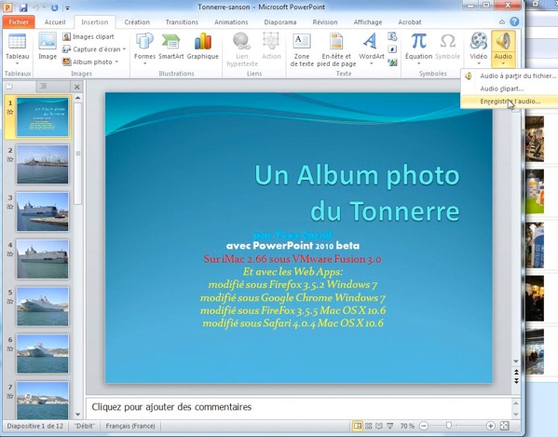Open PowerPoint Help question mark
Image resolution: width=558 pixels, height=437 pixels.
point(514,21)
